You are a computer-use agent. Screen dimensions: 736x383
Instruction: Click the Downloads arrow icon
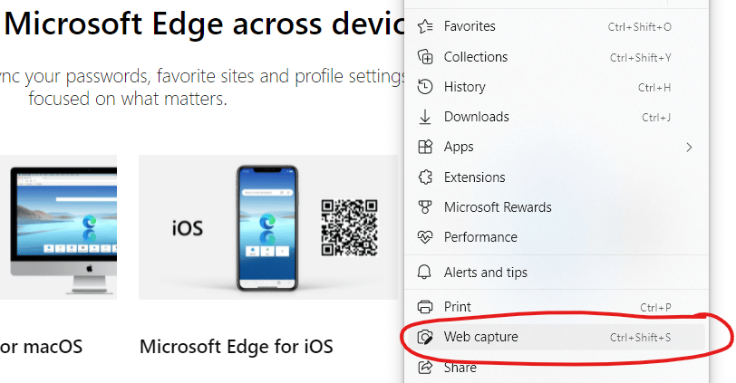[425, 117]
